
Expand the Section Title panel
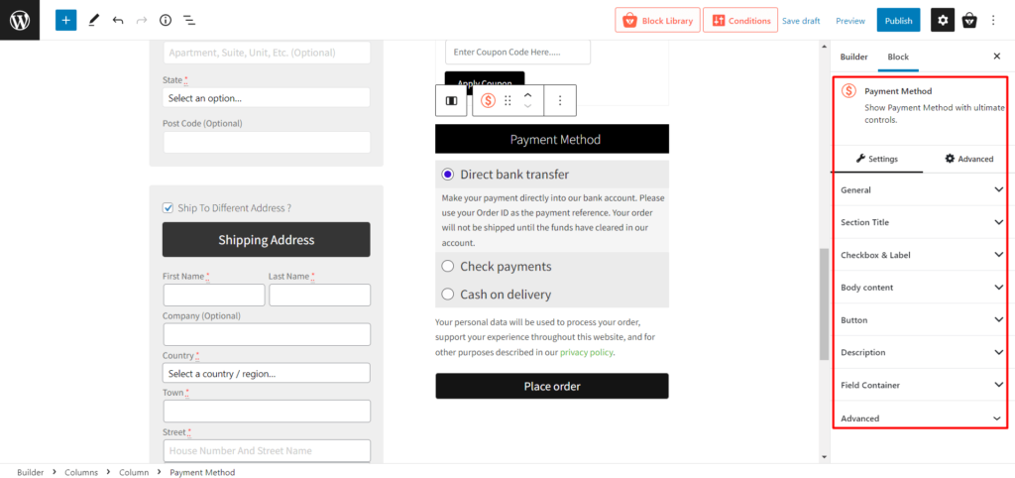(x=921, y=222)
